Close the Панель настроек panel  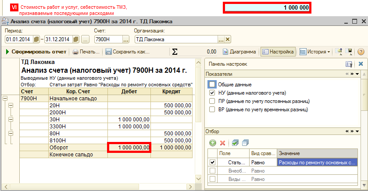tap(361, 64)
